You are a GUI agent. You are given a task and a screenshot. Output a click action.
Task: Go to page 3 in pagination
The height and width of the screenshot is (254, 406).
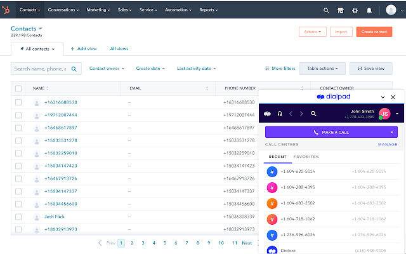[x=143, y=243]
